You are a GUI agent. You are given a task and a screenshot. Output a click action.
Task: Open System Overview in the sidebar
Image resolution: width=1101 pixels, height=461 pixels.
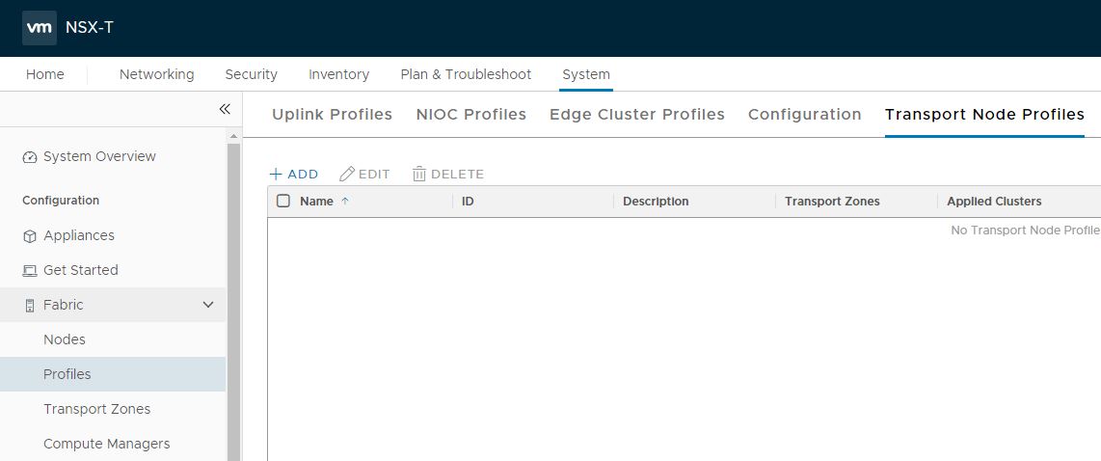[x=99, y=156]
